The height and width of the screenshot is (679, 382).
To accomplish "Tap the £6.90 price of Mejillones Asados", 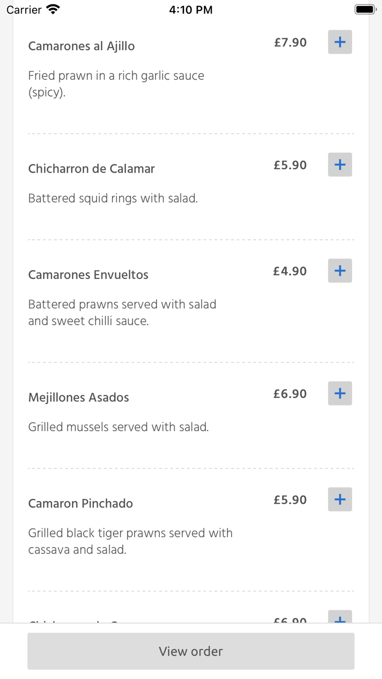I will click(290, 394).
